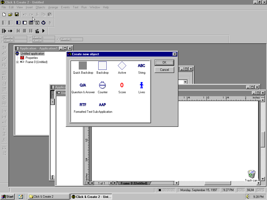
Task: Open the Objects menu
Action: pos(40,7)
